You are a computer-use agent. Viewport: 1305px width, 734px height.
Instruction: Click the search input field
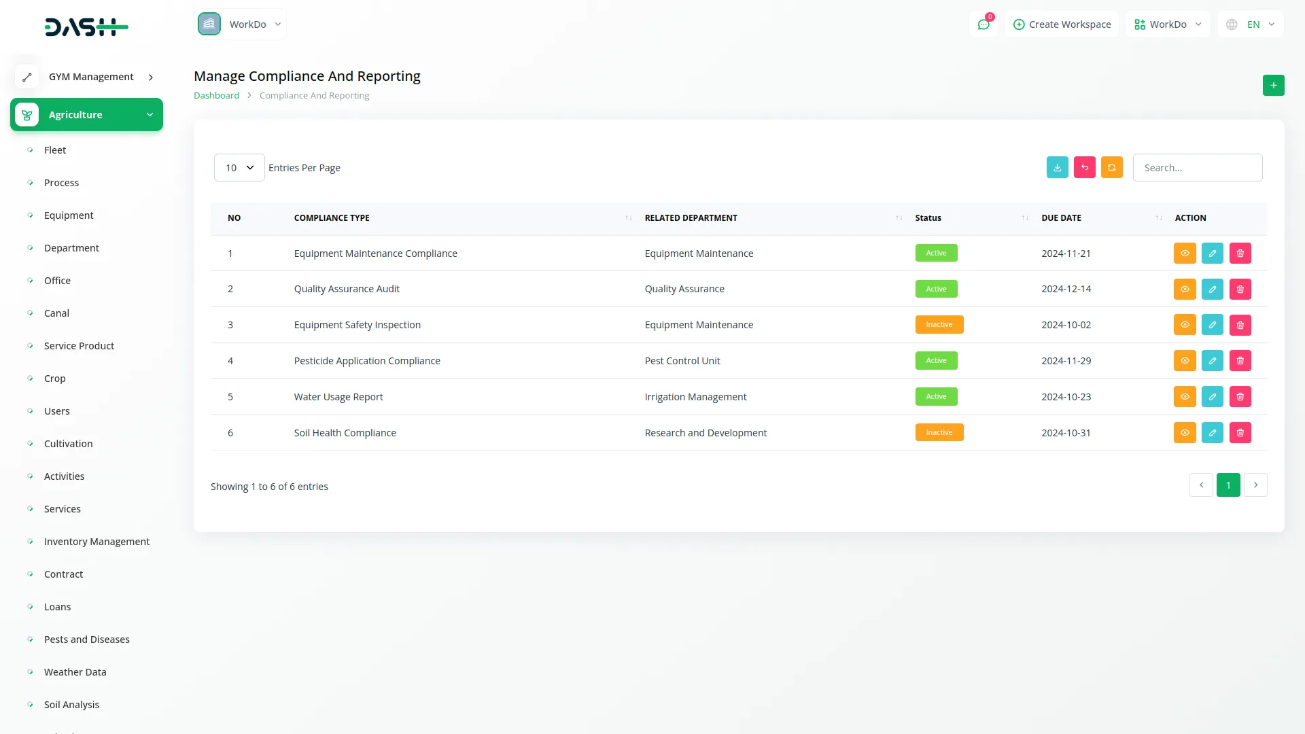pyautogui.click(x=1197, y=168)
